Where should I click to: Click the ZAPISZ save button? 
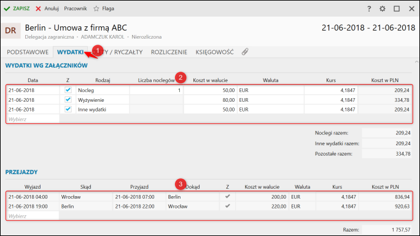coord(17,9)
